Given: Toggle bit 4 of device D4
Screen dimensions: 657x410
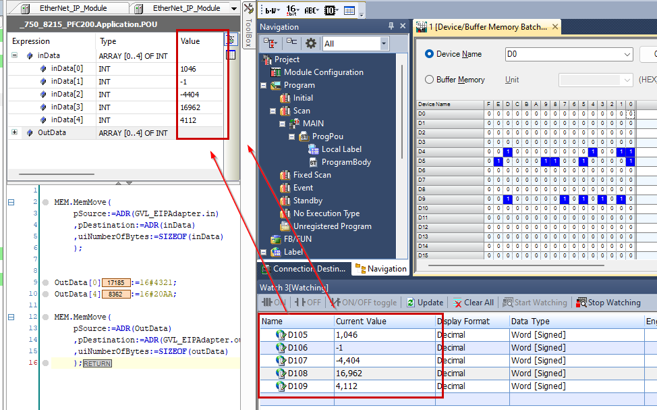Looking at the screenshot, I should [593, 151].
